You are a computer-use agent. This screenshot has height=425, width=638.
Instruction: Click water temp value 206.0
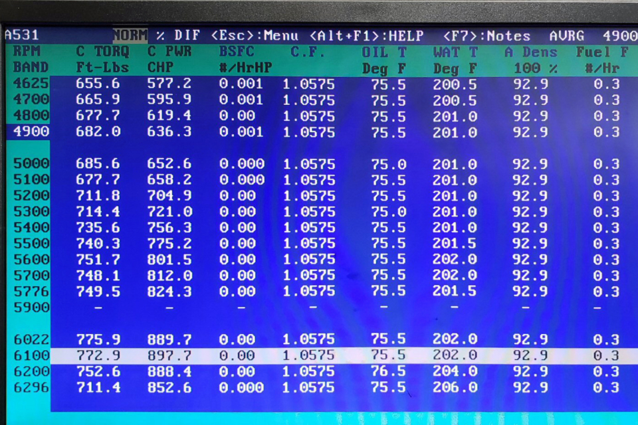pyautogui.click(x=455, y=387)
